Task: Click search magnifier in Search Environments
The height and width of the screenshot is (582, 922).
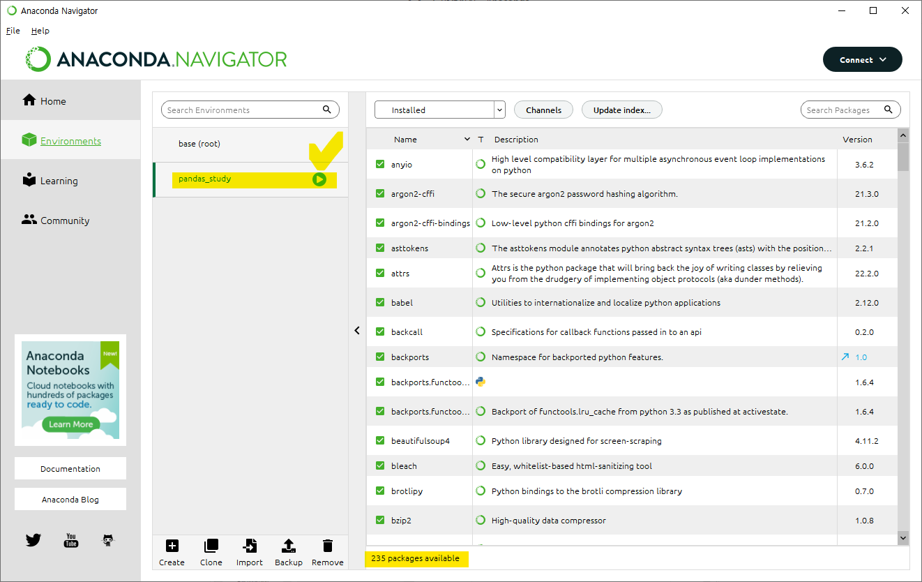Action: tap(327, 110)
